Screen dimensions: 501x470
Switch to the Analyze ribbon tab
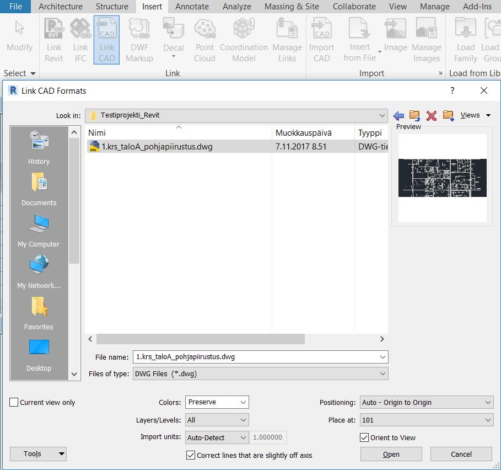[x=237, y=7]
